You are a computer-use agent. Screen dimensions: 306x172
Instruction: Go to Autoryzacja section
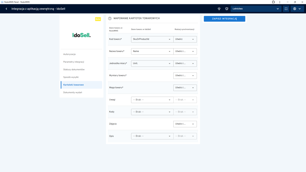[69, 54]
